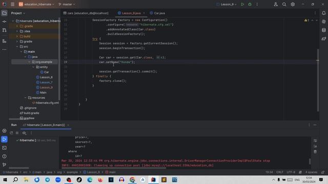The image size is (328, 184).
Task: Open Project view mode dropdown
Action: pyautogui.click(x=18, y=13)
